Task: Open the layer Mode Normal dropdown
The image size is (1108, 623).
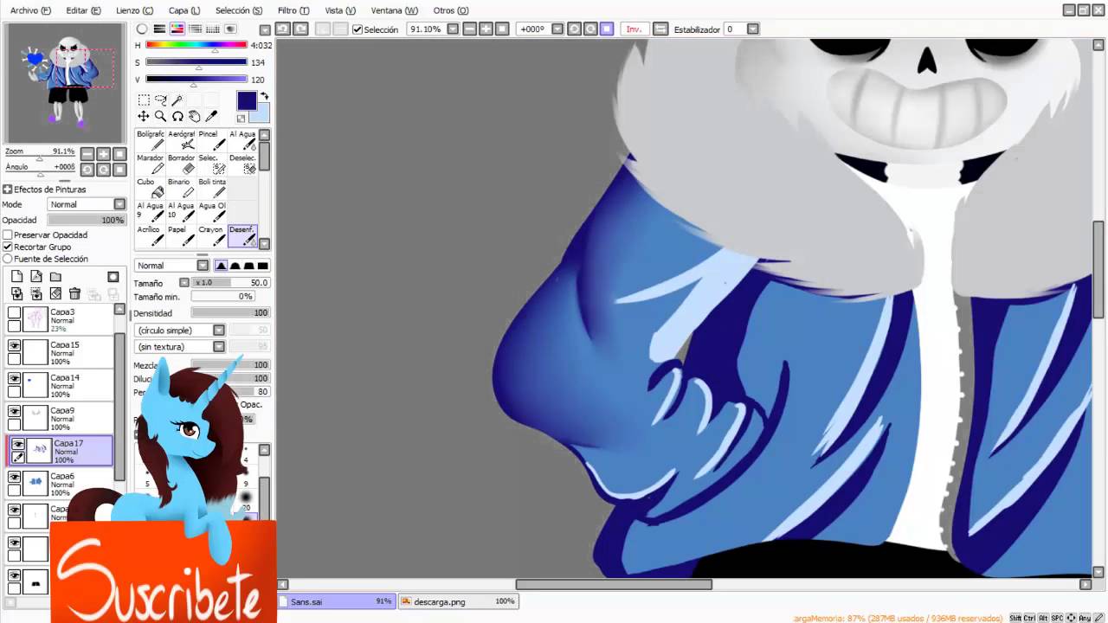Action: click(87, 204)
